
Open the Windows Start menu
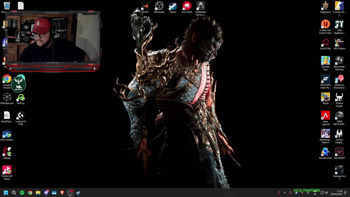coord(6,193)
